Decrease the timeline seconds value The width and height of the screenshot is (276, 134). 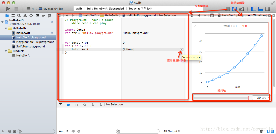pyautogui.click(x=254, y=98)
